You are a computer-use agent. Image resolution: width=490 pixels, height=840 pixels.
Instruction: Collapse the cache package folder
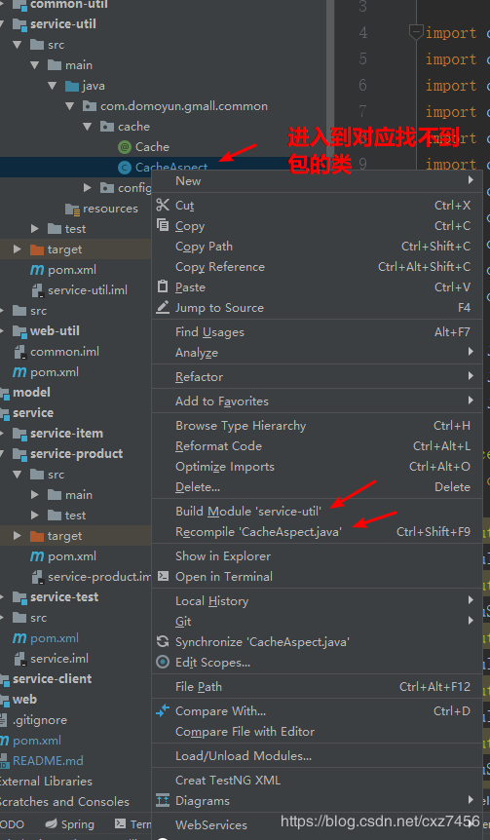coord(88,127)
